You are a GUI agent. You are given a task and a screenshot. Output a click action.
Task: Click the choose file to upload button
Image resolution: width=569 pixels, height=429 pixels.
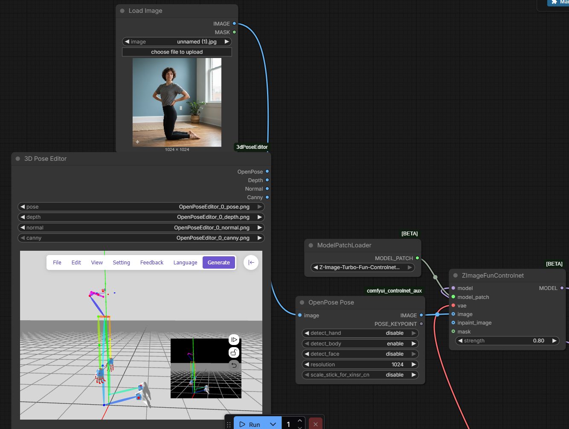[177, 52]
